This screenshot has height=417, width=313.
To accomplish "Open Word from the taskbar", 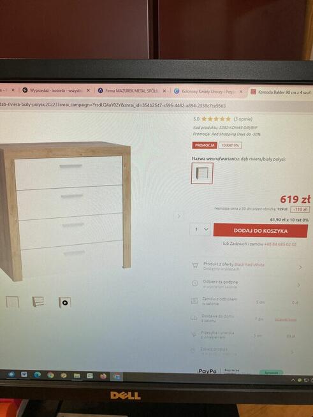I will coord(24,374).
